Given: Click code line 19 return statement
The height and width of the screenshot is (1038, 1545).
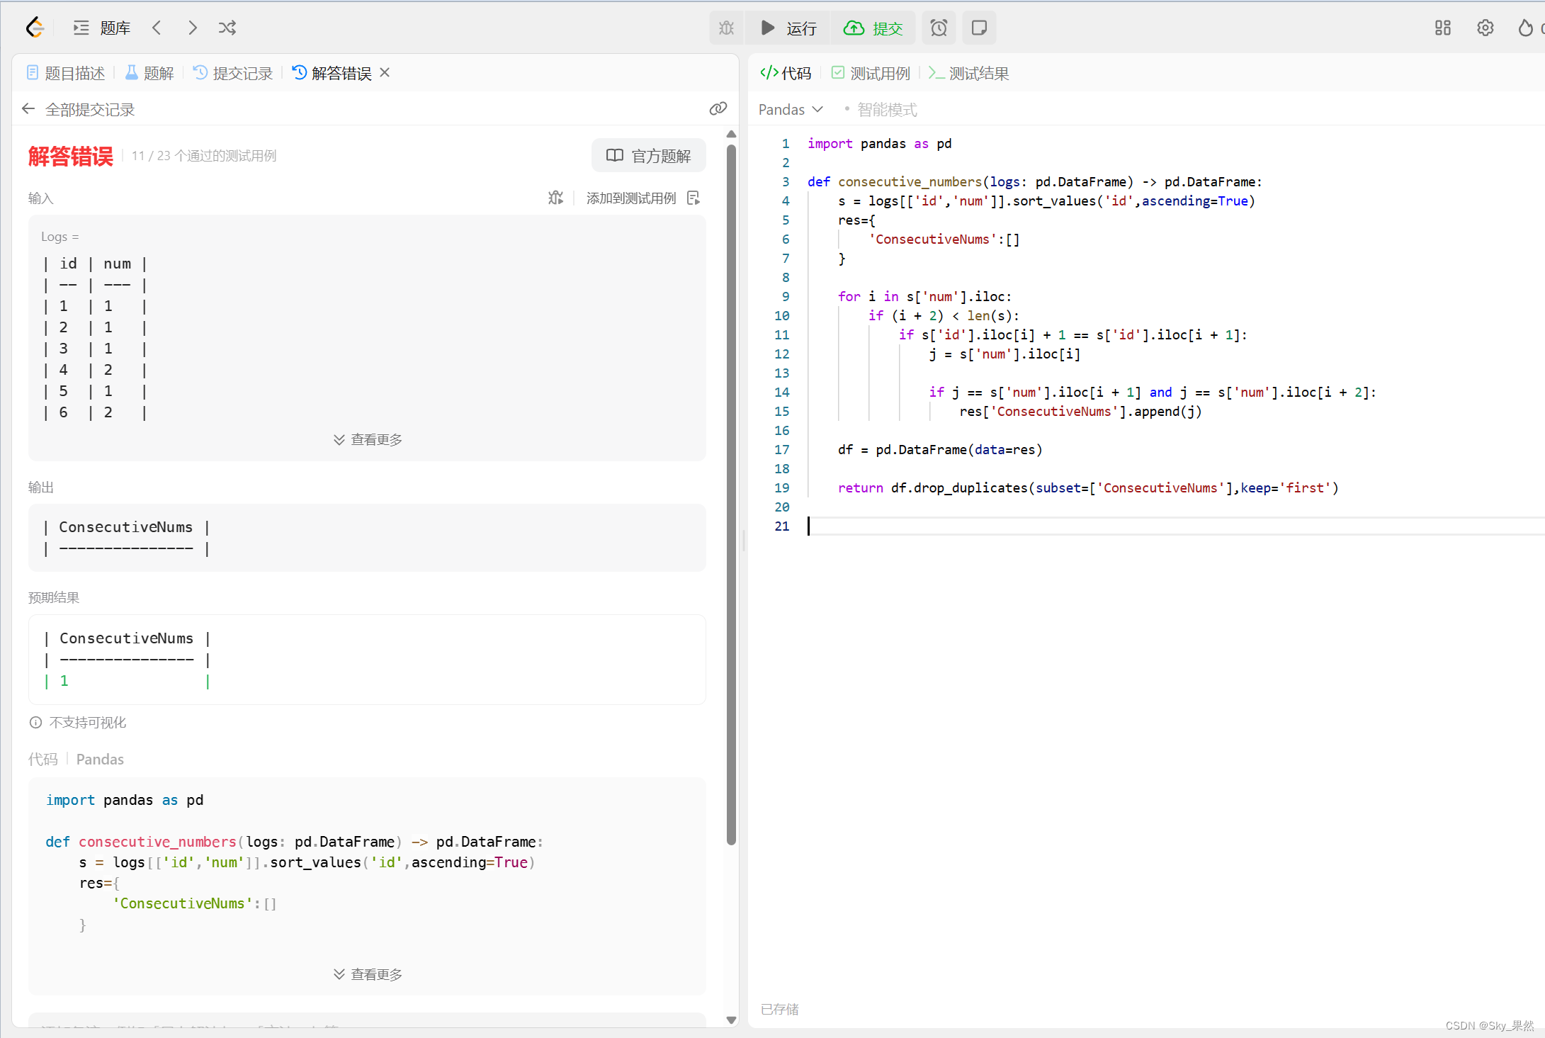Looking at the screenshot, I should point(1088,487).
